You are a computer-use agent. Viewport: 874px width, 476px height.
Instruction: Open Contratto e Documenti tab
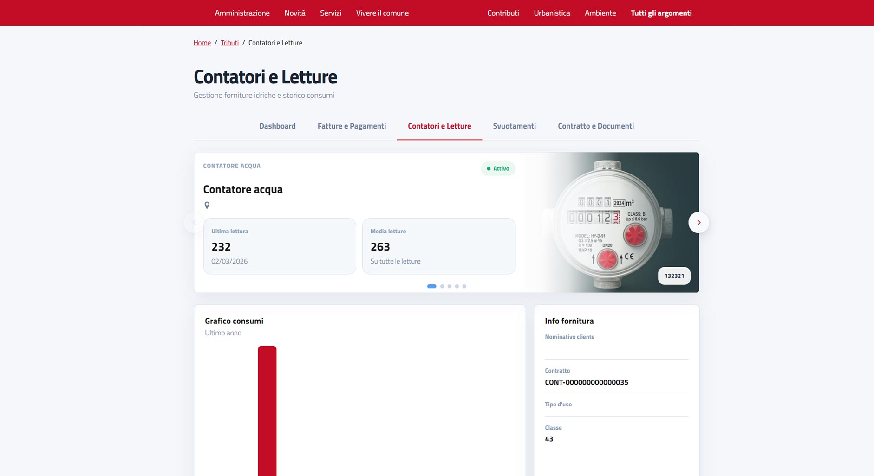pos(596,126)
